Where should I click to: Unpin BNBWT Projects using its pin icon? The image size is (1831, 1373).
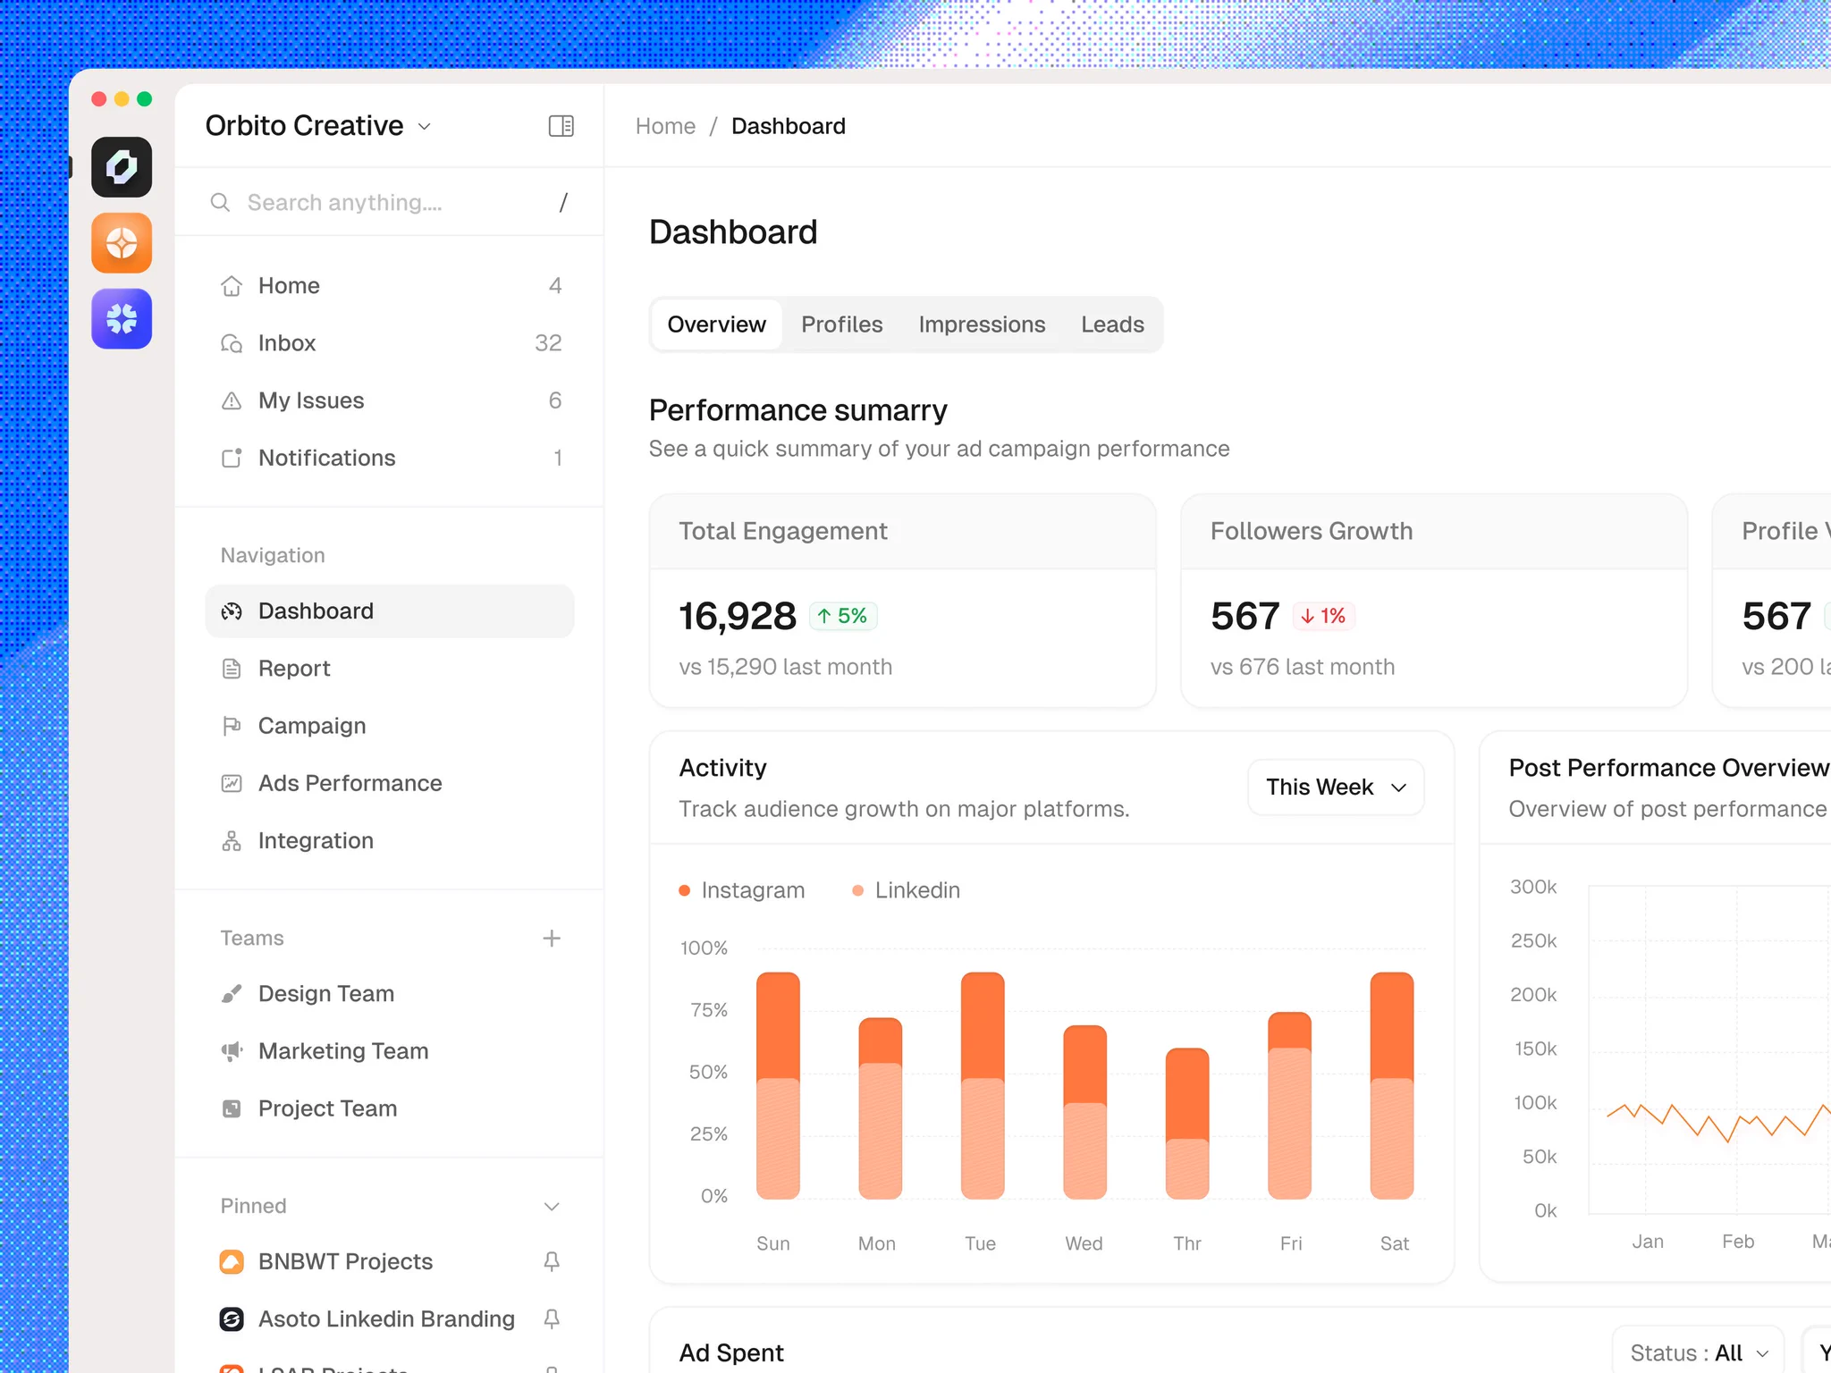(x=552, y=1261)
